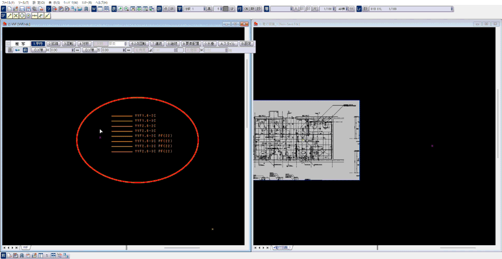502x259 pixels.
Task: Click the zoom in magnifier icon
Action: (x=127, y=9)
